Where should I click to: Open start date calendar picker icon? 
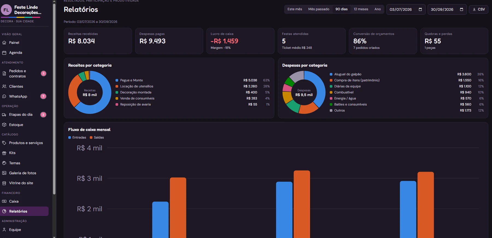pos(420,9)
